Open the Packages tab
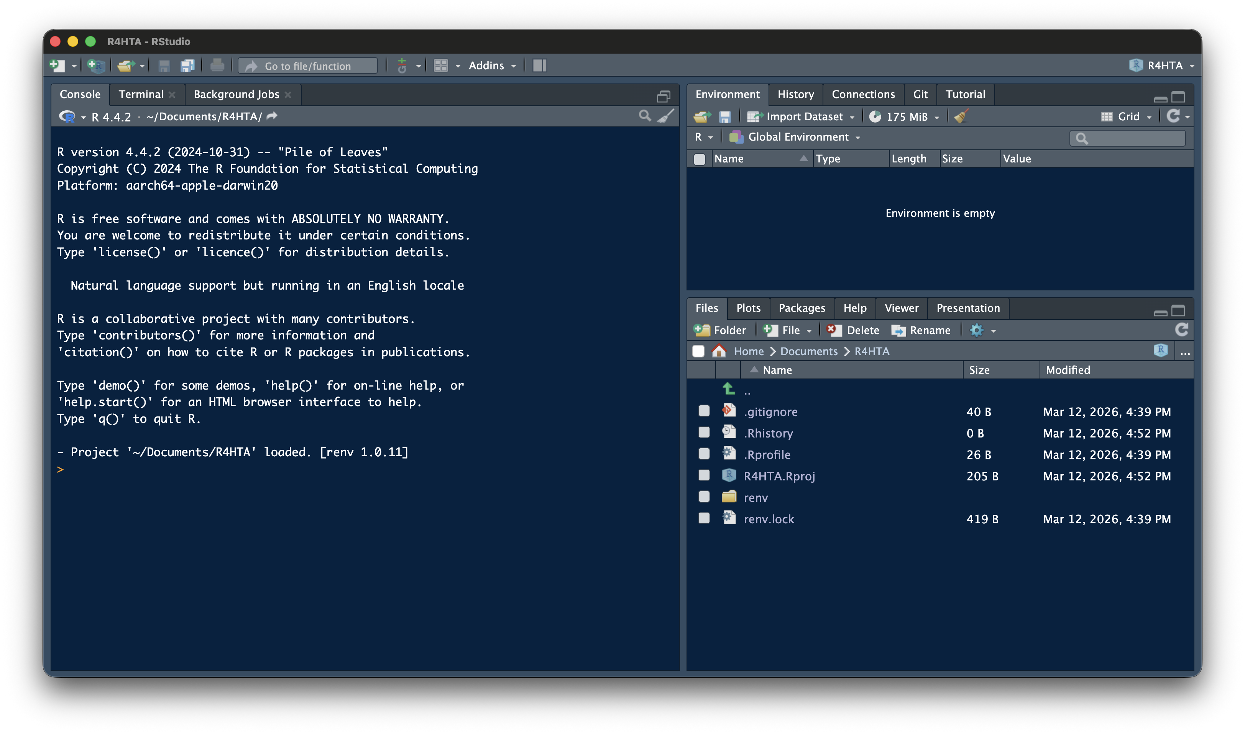Image resolution: width=1245 pixels, height=734 pixels. pyautogui.click(x=802, y=308)
